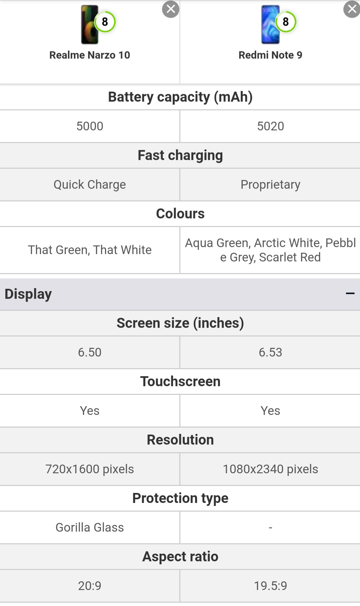Open Realme Narzo 10 phone thumbnail
Viewport: 360px width, 606px height.
point(90,25)
